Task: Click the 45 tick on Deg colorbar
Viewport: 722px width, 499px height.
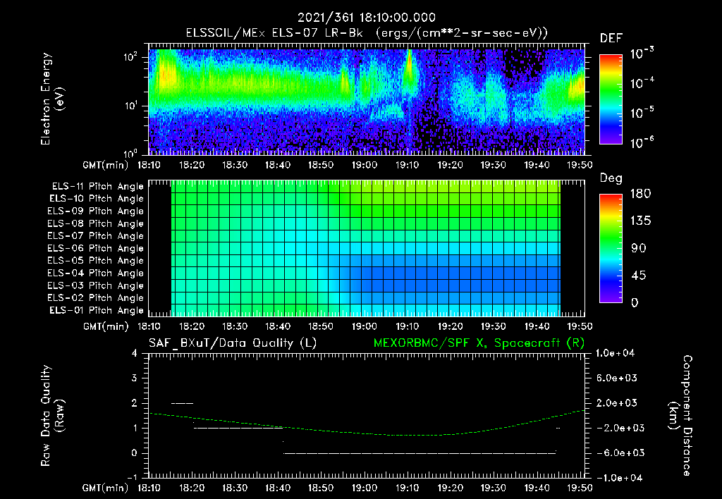Action: [x=638, y=276]
